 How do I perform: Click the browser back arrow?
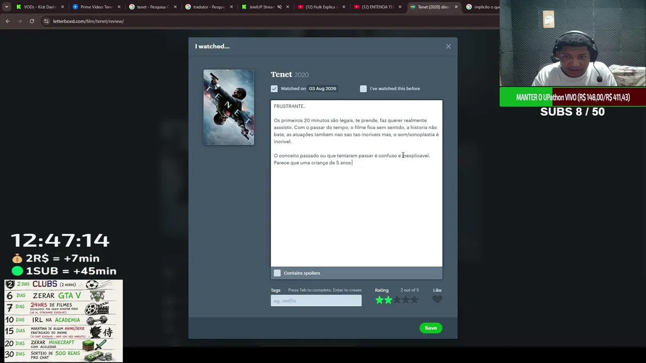pyautogui.click(x=8, y=21)
